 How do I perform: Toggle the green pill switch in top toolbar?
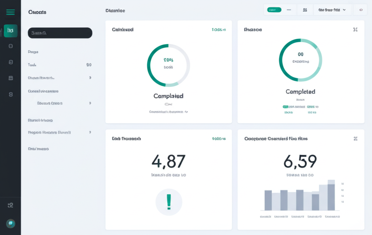(274, 10)
